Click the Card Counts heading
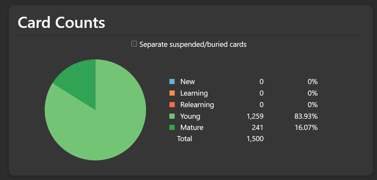Viewport: 377px width, 180px height. point(61,23)
